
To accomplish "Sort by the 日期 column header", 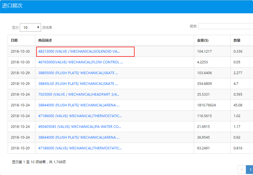I will tap(21, 40).
